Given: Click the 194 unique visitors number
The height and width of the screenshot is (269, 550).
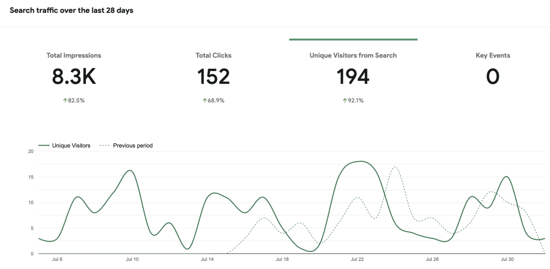Looking at the screenshot, I should point(353,77).
